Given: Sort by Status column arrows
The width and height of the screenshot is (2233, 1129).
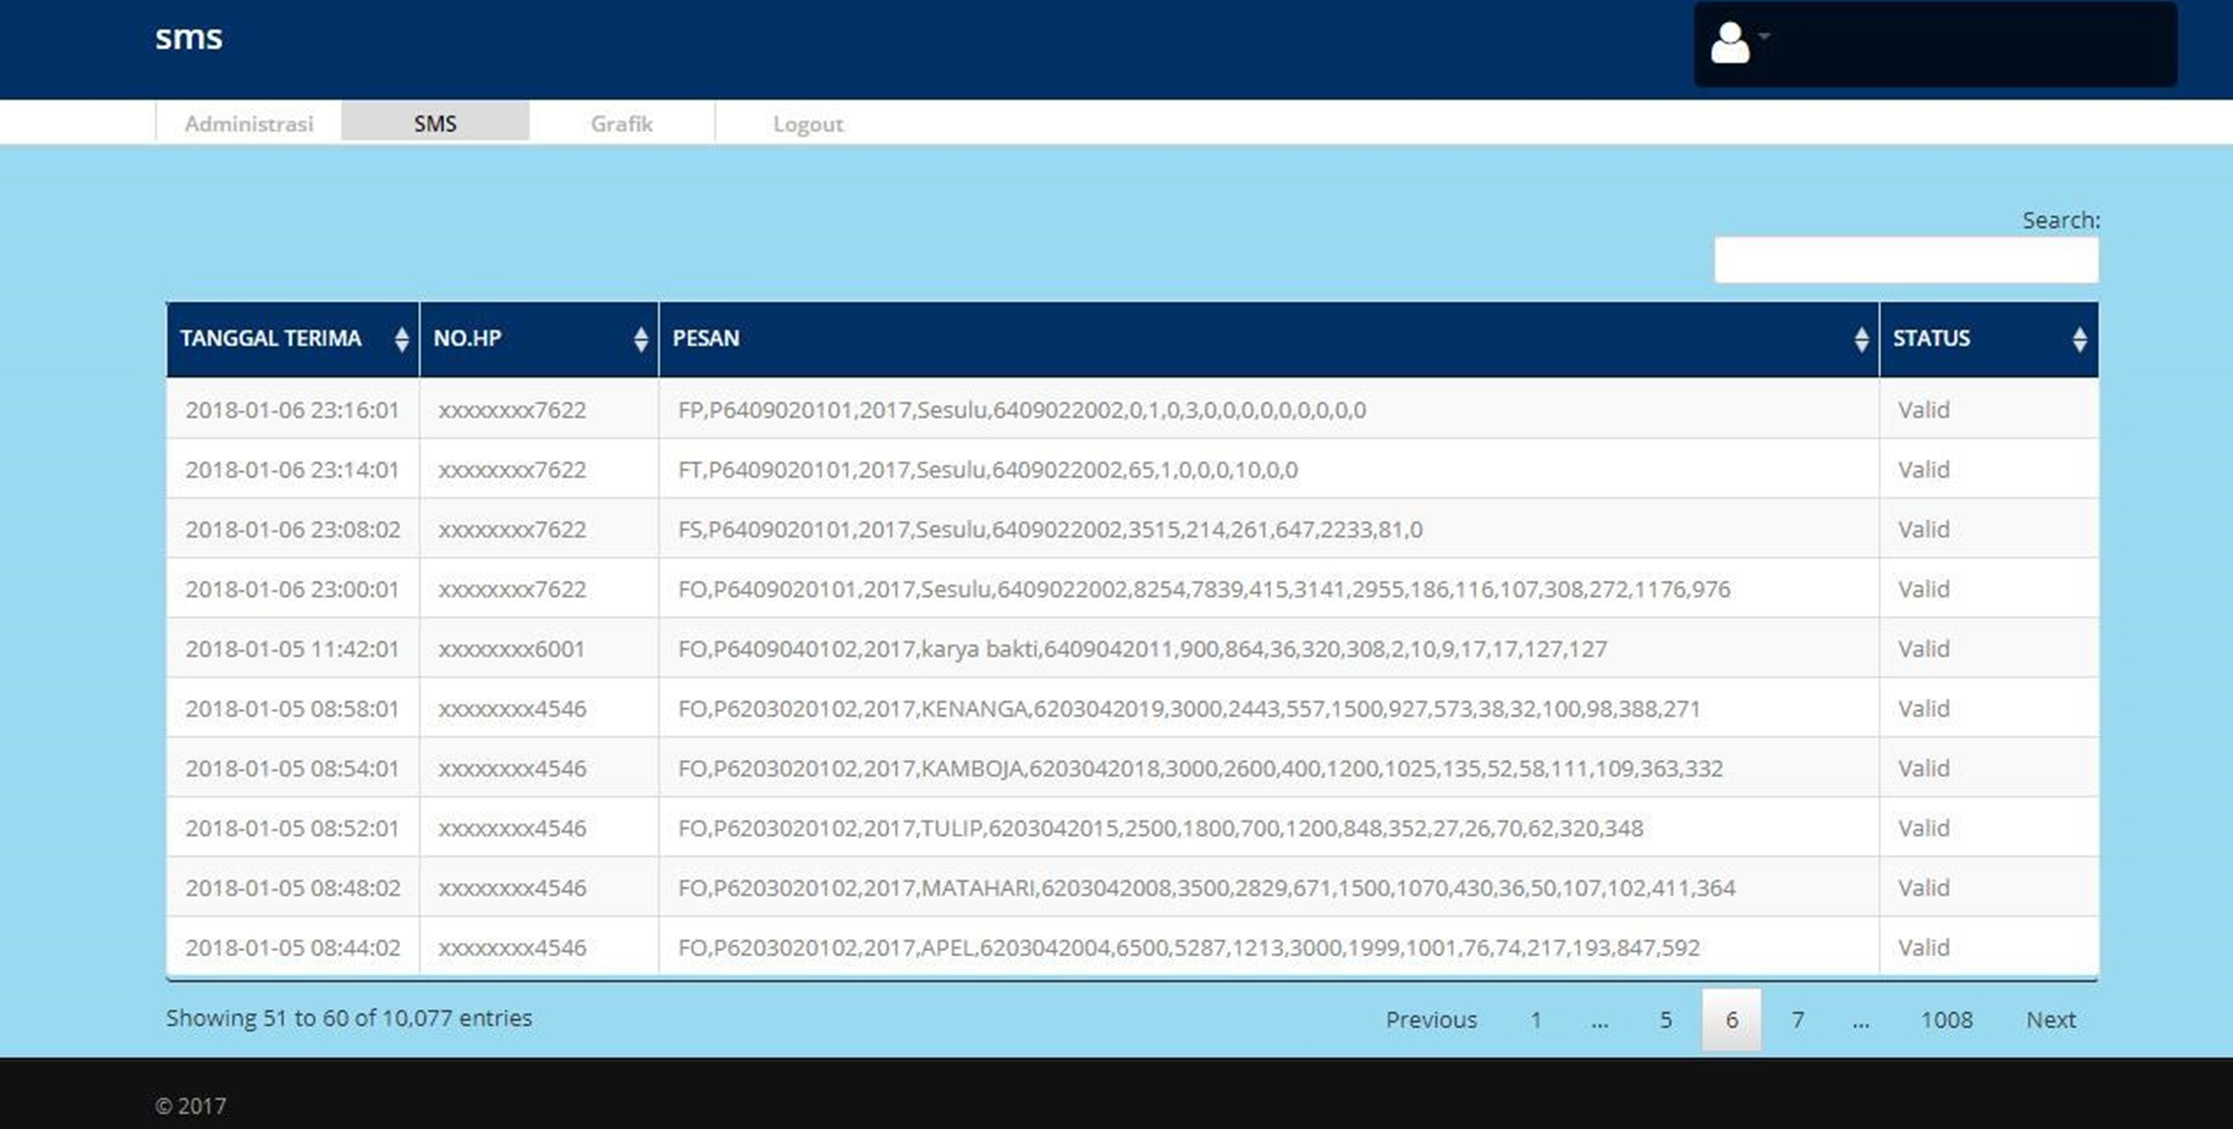Looking at the screenshot, I should [x=2079, y=339].
